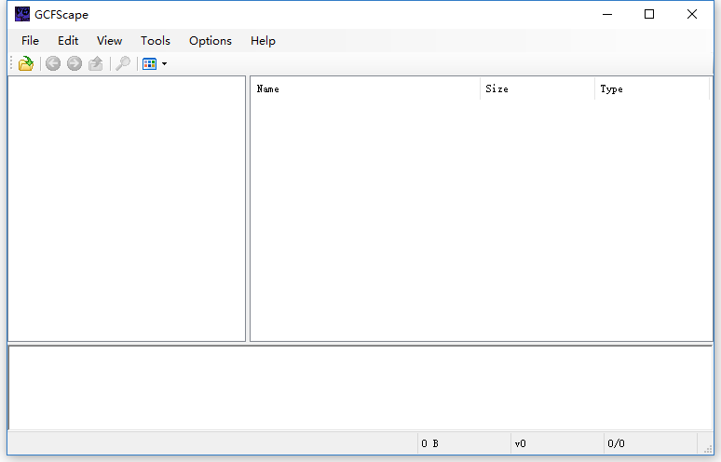Screen dimensions: 721x462
Task: Sort list by Size column header
Action: pyautogui.click(x=537, y=88)
